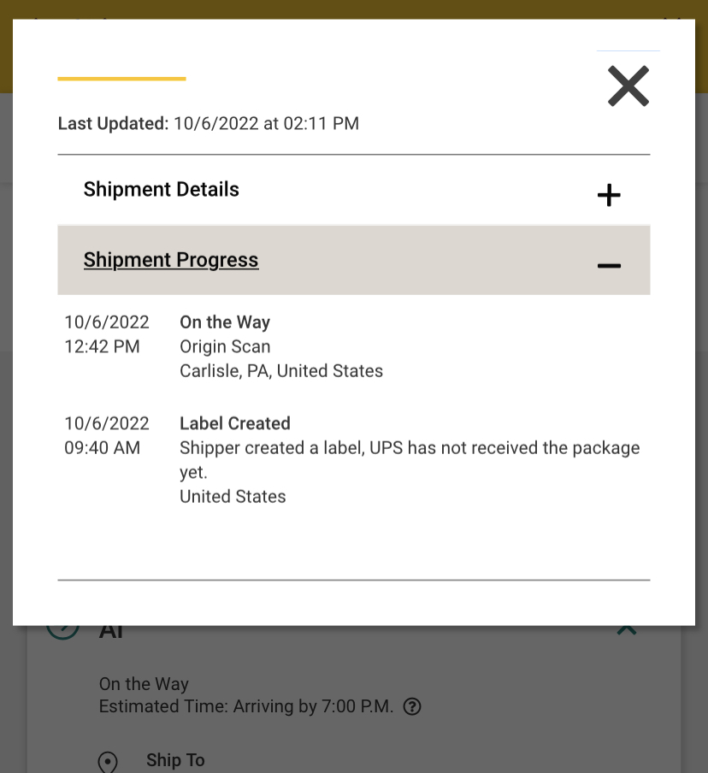
Task: Click the teal collapse chevron behind dialog
Action: 627,629
